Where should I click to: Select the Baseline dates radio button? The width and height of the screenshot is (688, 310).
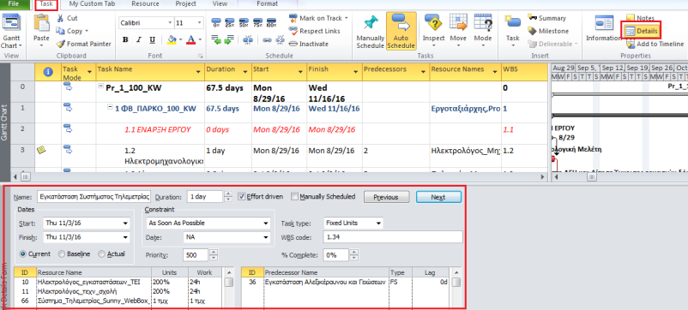coord(62,253)
